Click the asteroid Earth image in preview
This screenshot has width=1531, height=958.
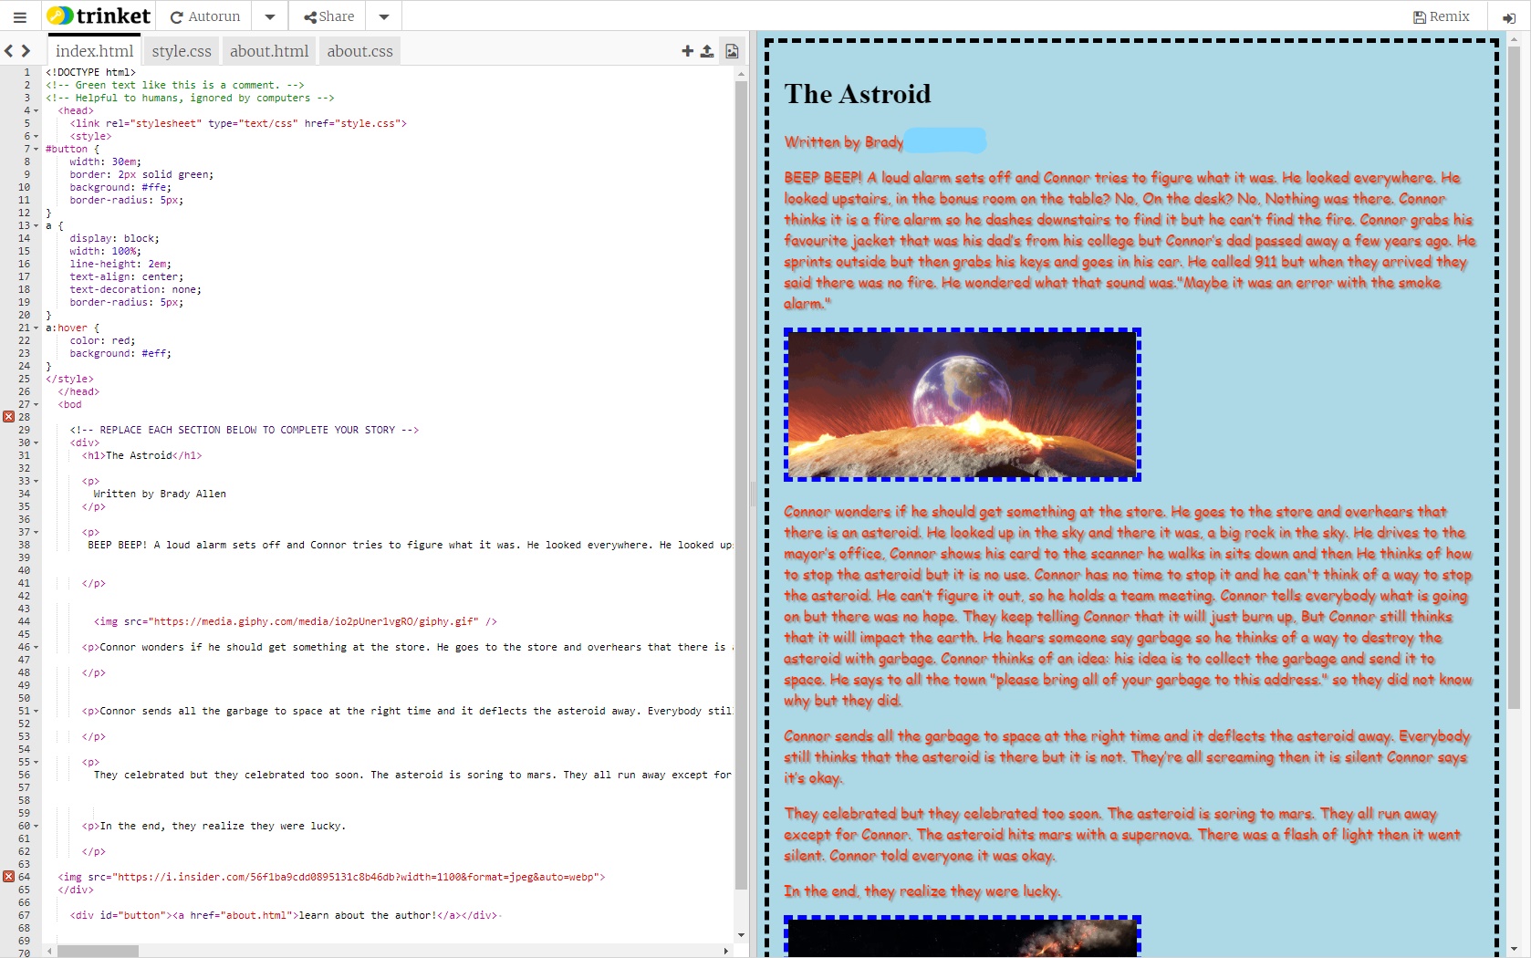point(963,404)
